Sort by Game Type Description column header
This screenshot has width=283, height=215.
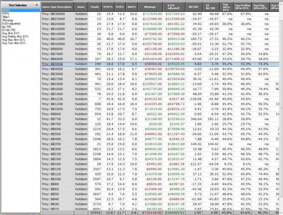[57, 7]
